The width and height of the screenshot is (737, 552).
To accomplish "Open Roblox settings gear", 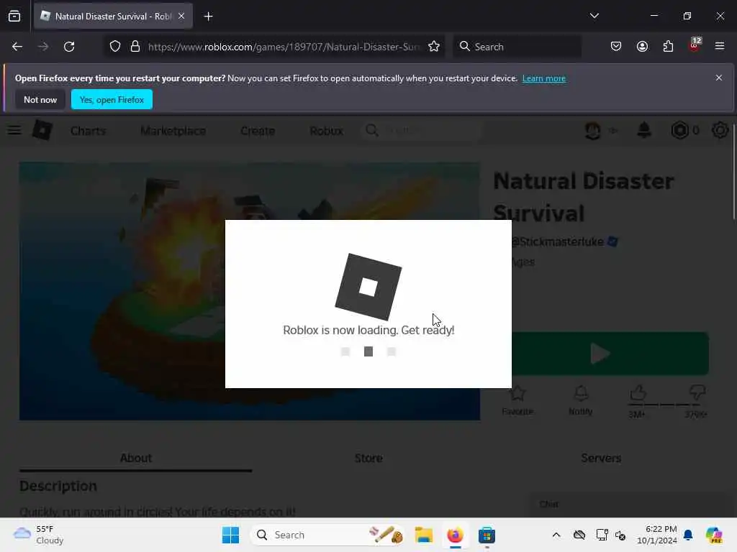I will coord(720,130).
